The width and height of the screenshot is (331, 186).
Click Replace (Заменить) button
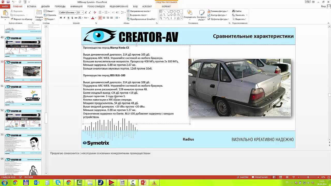239,15
